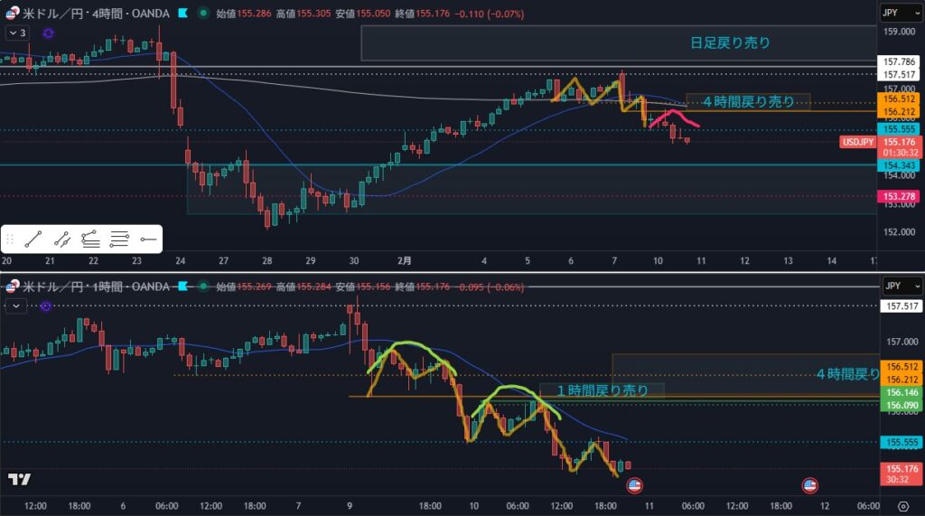Toggle the green market status dot on the 1-hour chart
The width and height of the screenshot is (925, 516).
[x=201, y=286]
